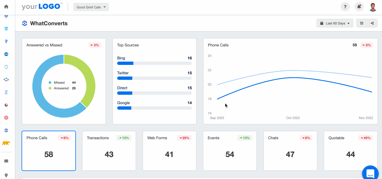Click the Quotable metric card
The width and height of the screenshot is (382, 179).
click(350, 151)
